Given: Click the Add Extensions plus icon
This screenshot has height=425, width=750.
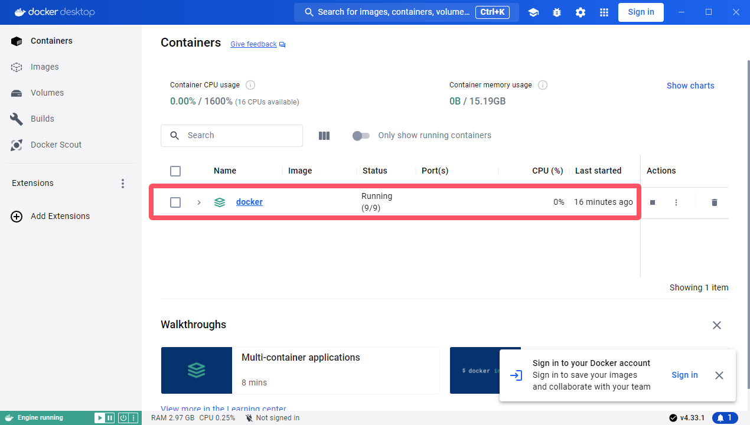Looking at the screenshot, I should pyautogui.click(x=17, y=216).
